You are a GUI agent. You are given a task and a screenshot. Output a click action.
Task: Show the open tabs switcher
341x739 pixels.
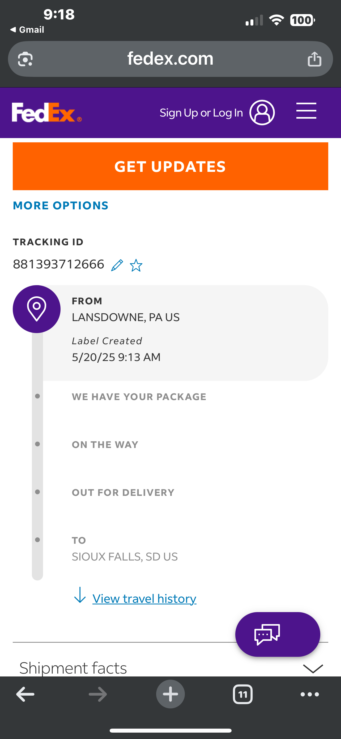pyautogui.click(x=242, y=694)
